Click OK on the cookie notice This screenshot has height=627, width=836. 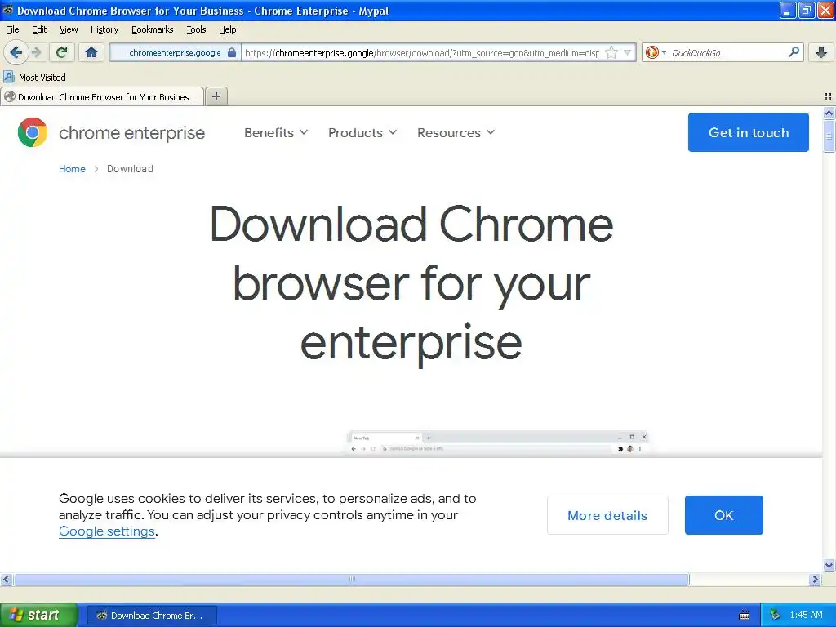coord(723,515)
